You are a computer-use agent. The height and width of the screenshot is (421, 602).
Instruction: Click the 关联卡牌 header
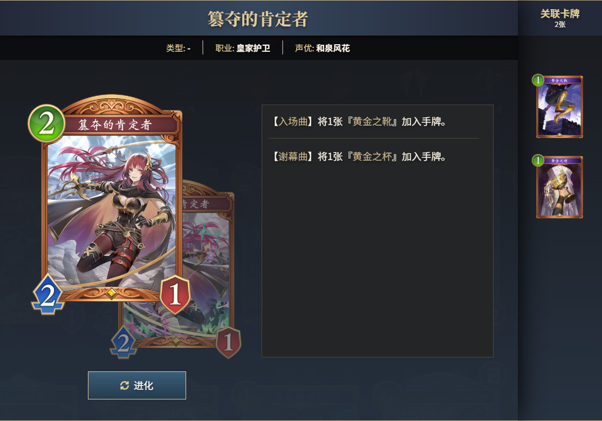[x=560, y=14]
